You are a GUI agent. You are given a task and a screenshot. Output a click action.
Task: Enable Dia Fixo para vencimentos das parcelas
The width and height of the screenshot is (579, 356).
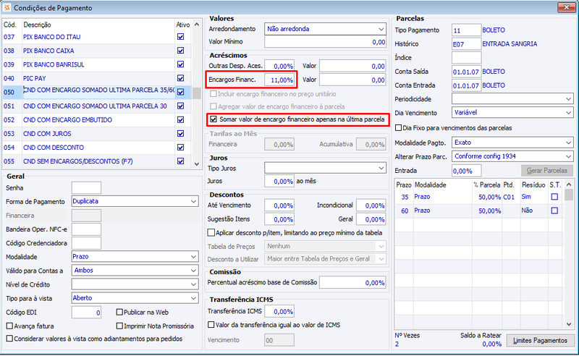pos(399,128)
